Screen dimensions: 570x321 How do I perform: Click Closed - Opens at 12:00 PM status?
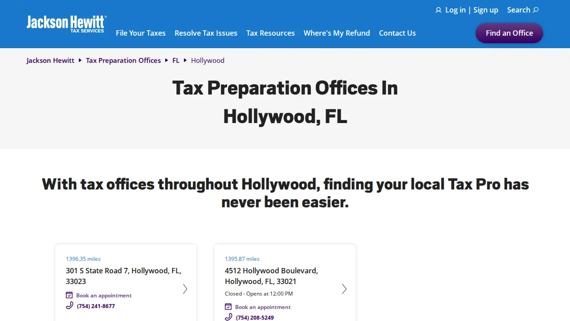click(259, 293)
